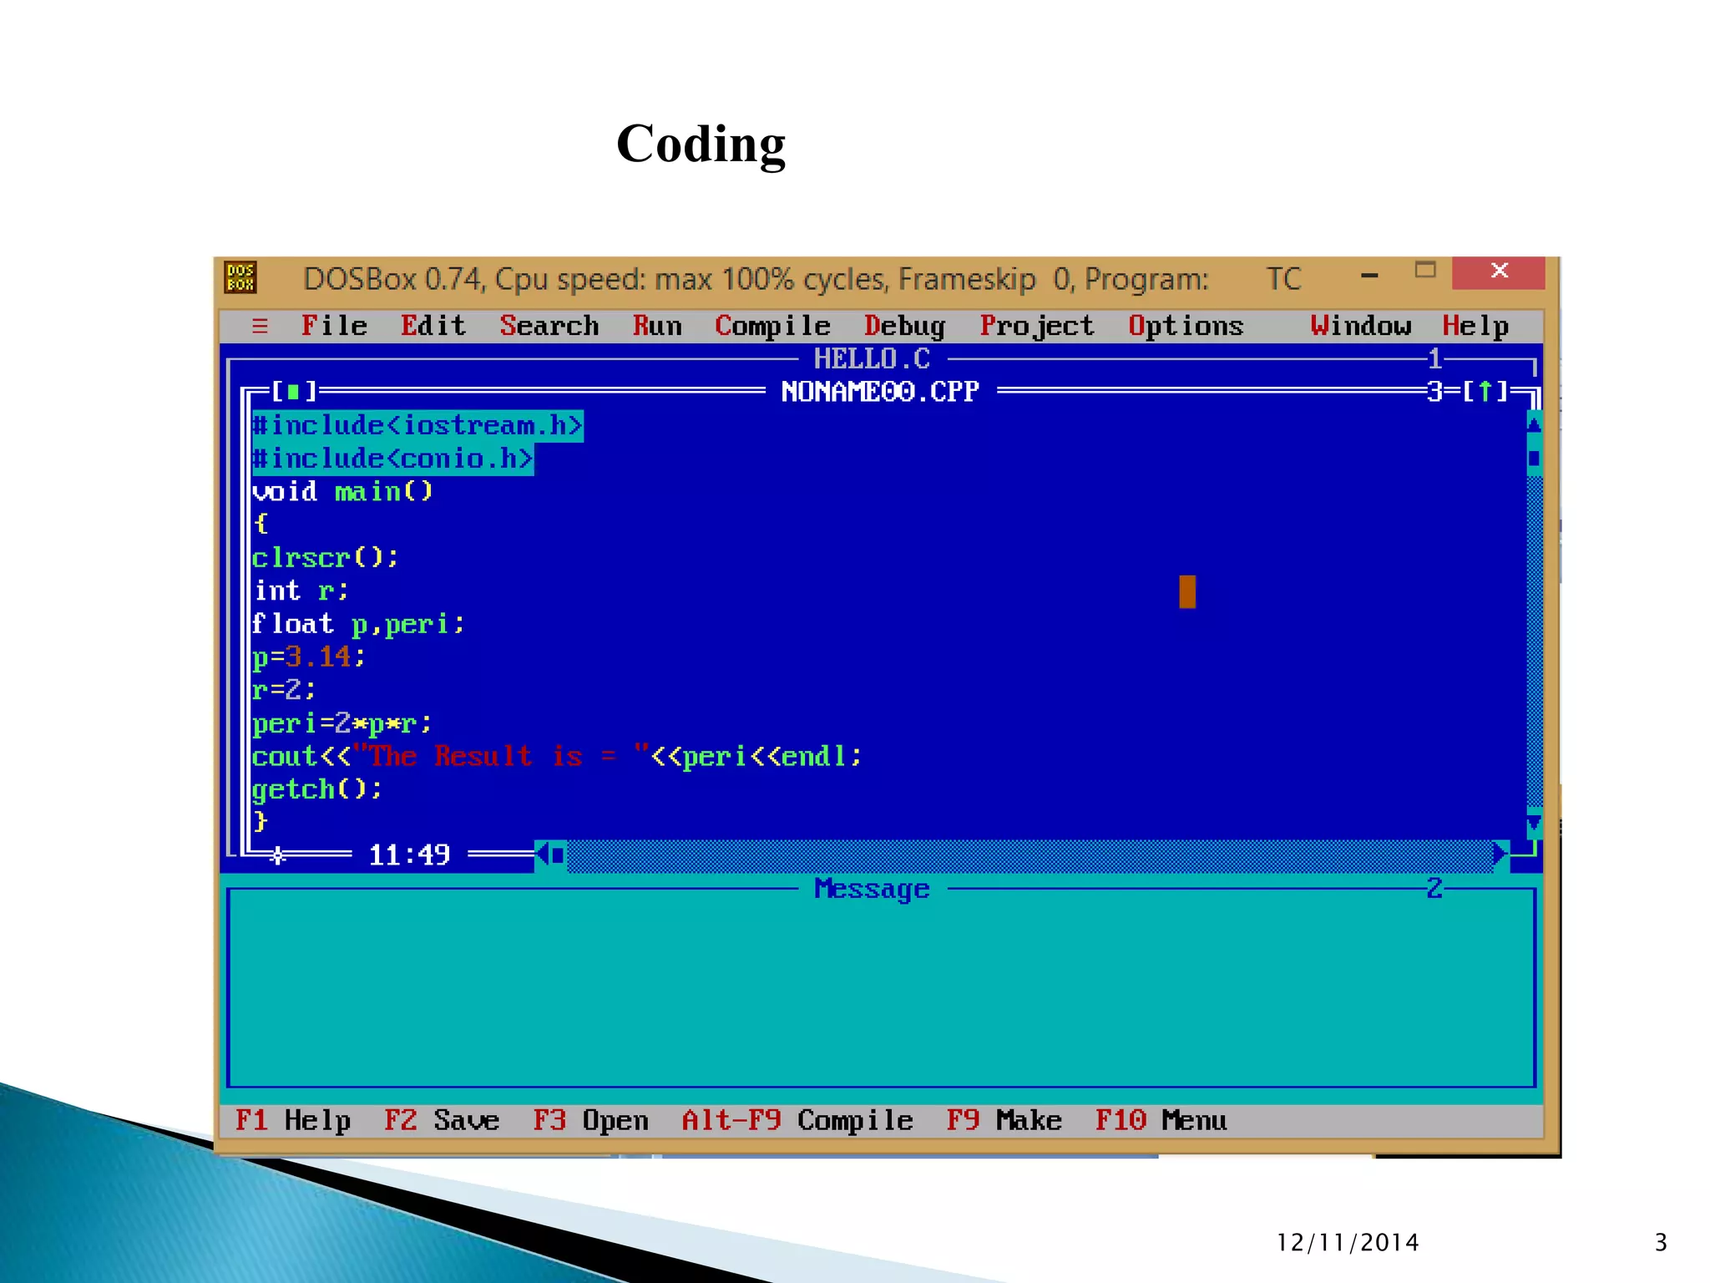Zoom the editor window with [↑] icon
This screenshot has height=1283, width=1710.
(1485, 391)
